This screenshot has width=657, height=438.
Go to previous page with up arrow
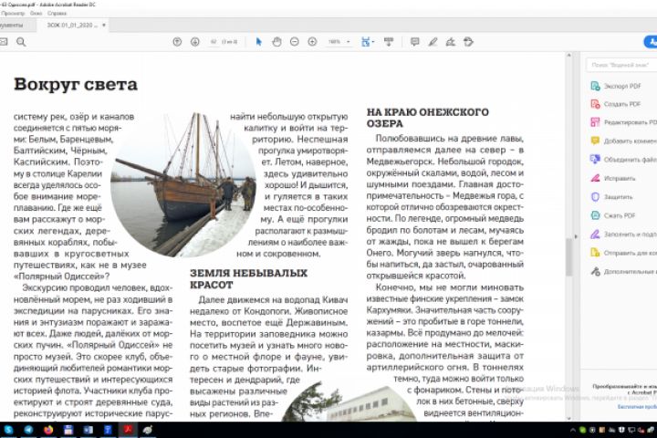177,41
